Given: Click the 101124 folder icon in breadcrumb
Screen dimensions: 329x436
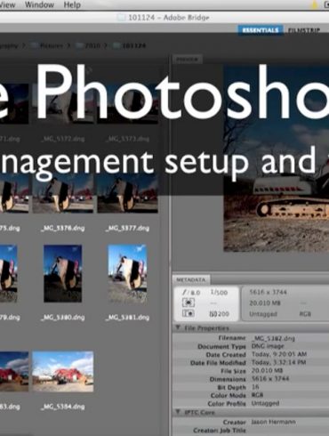Looking at the screenshot, I should pyautogui.click(x=116, y=45).
